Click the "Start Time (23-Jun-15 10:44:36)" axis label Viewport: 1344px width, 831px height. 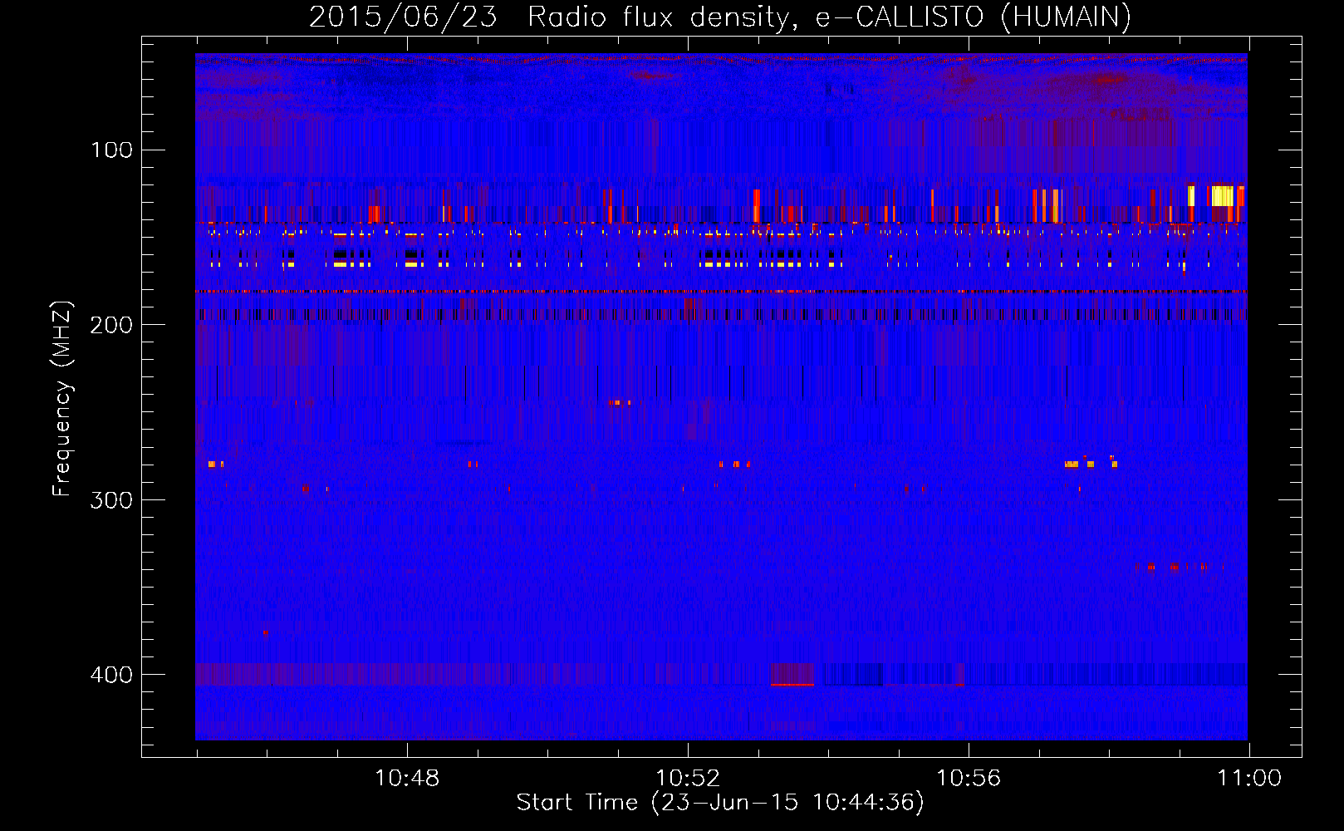tap(720, 803)
